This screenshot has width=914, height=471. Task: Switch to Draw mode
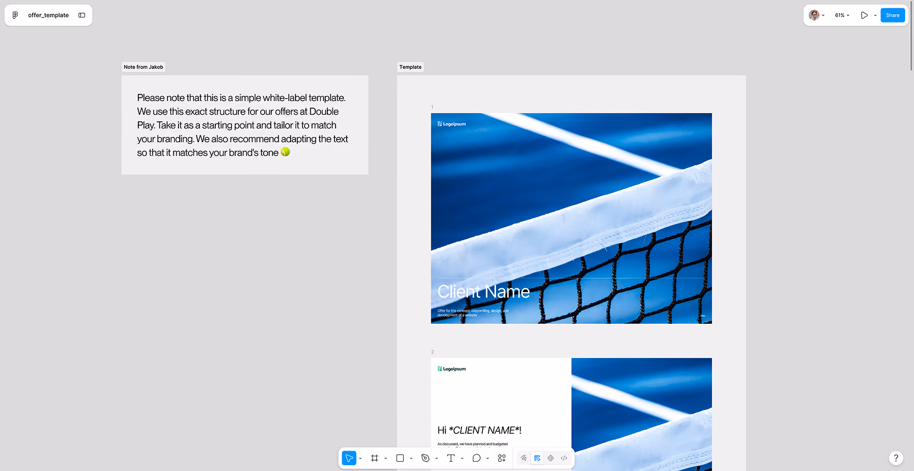pyautogui.click(x=523, y=458)
